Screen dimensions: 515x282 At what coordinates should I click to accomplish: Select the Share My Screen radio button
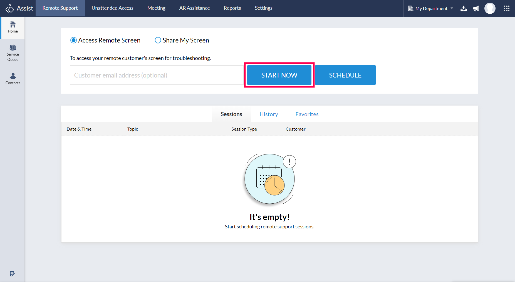[158, 40]
